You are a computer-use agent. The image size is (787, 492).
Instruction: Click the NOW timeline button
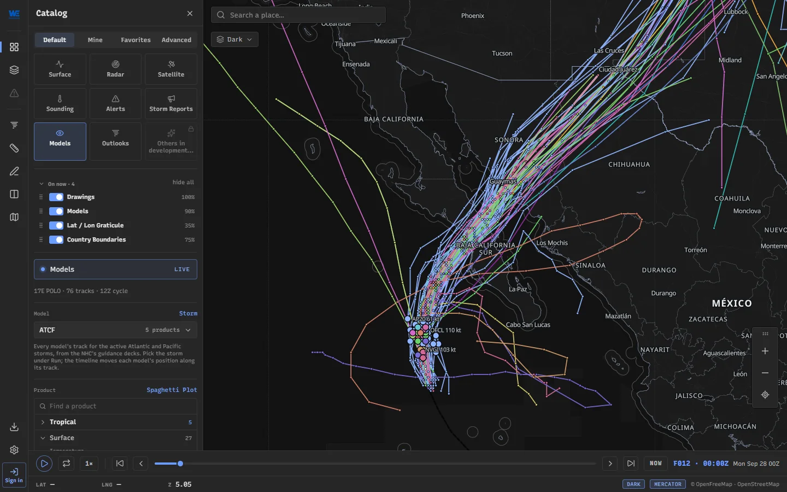click(x=656, y=464)
